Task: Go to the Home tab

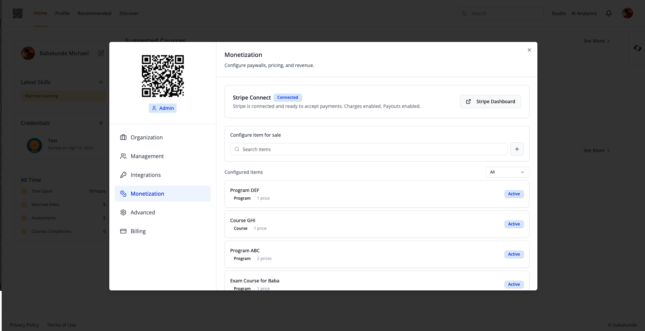Action: (41, 13)
